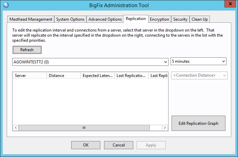Click the BigFix logo icon in title bar
The height and width of the screenshot is (157, 238).
[x=6, y=5]
